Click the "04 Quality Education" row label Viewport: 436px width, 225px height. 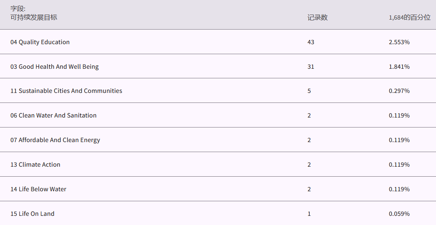[40, 42]
